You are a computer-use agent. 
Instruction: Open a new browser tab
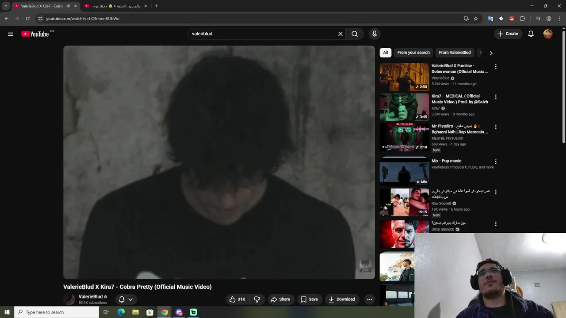[156, 6]
